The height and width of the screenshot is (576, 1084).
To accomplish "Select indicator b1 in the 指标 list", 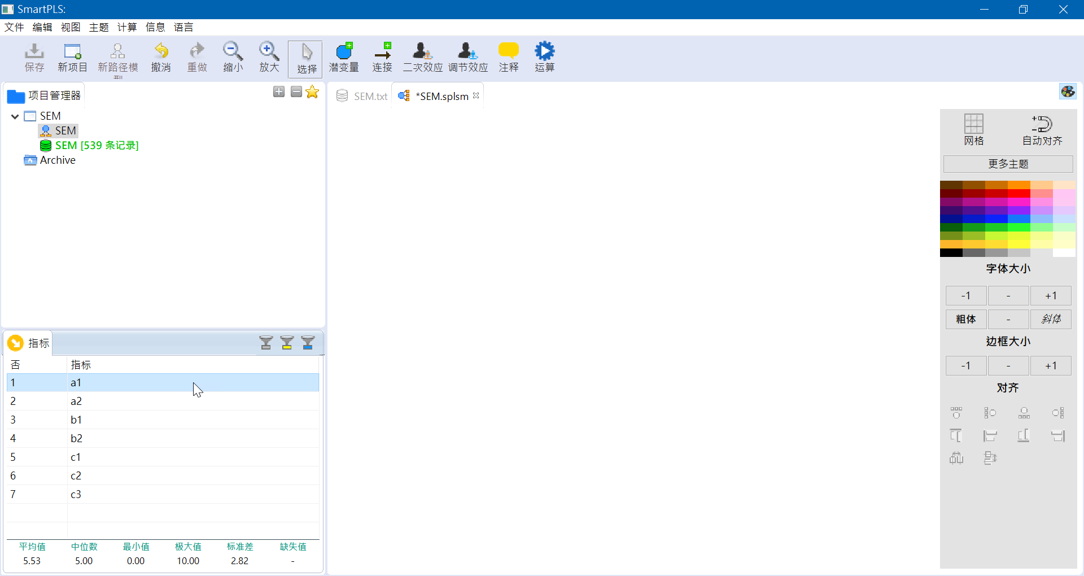I will [163, 420].
